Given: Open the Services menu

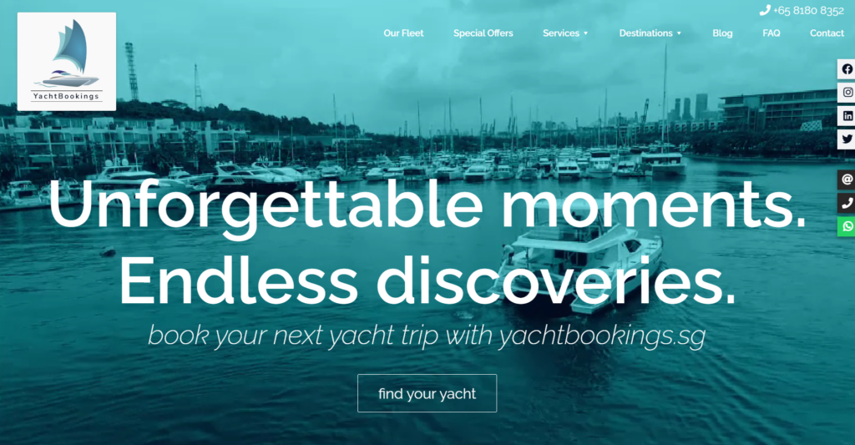Looking at the screenshot, I should [560, 33].
